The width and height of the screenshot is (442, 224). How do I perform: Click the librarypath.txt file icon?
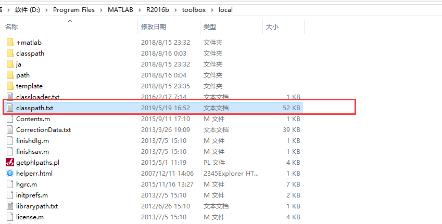[x=10, y=206]
